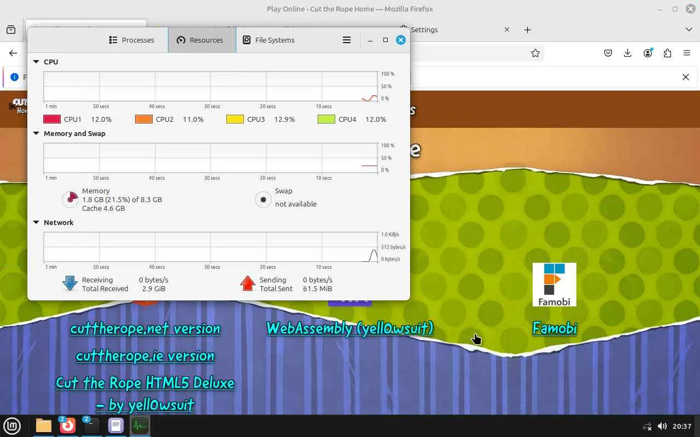Open the Files manager from the taskbar
Viewport: 700px width, 437px height.
[x=44, y=426]
